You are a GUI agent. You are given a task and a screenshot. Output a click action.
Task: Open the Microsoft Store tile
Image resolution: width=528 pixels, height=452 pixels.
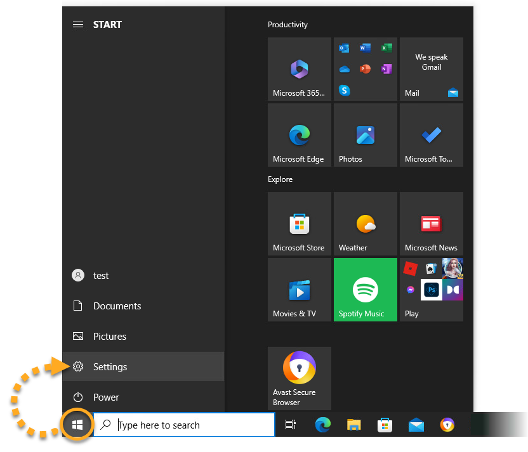click(299, 224)
